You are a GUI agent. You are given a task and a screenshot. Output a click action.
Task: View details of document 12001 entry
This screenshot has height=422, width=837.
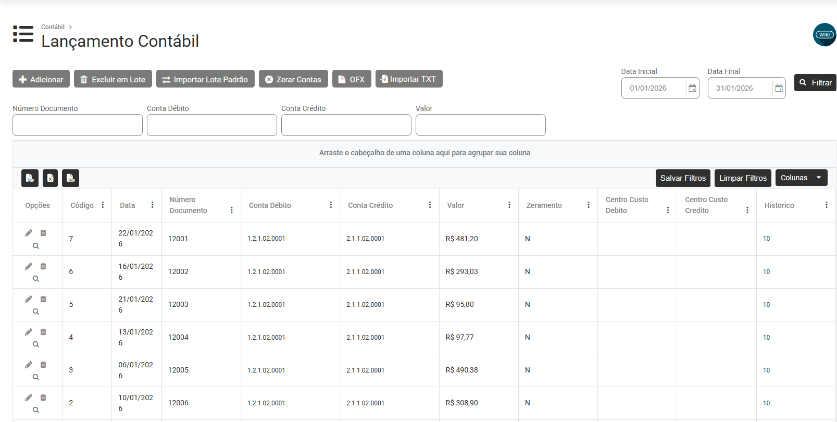point(36,246)
